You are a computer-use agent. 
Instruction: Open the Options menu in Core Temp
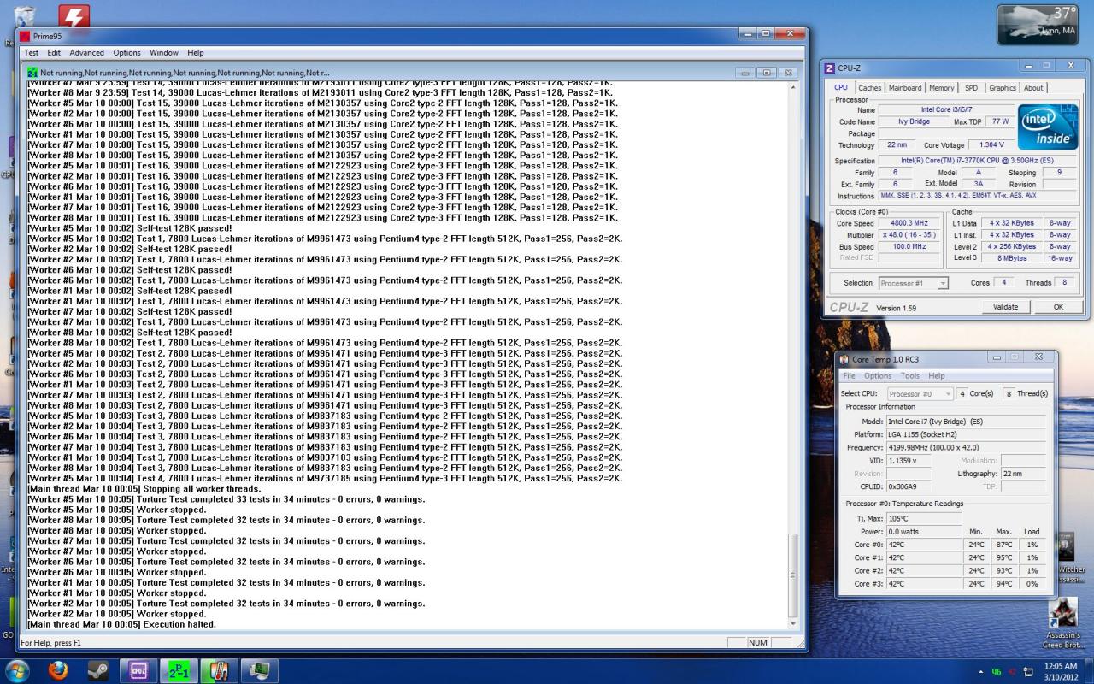point(878,376)
